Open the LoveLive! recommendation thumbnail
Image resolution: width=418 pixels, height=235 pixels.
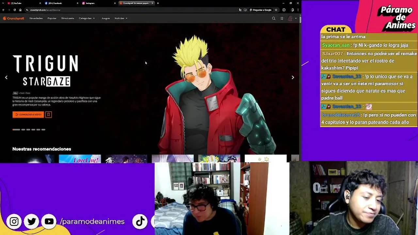80,159
